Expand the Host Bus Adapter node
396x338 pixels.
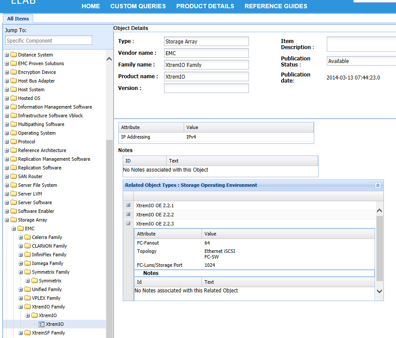pos(7,81)
